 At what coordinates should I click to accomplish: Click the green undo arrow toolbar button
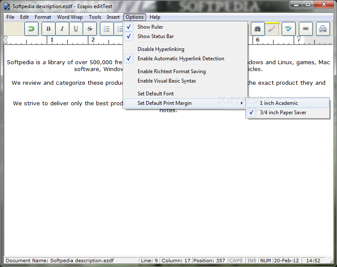click(x=31, y=29)
